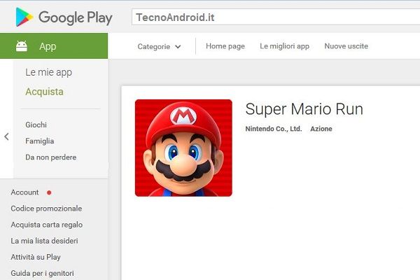Collapse sidebar with left chevron arrow
The width and height of the screenshot is (420, 280).
tap(6, 136)
